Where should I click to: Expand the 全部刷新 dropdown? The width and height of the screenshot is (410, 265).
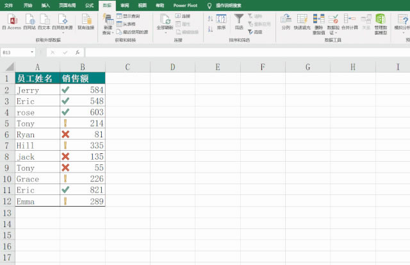click(x=165, y=33)
